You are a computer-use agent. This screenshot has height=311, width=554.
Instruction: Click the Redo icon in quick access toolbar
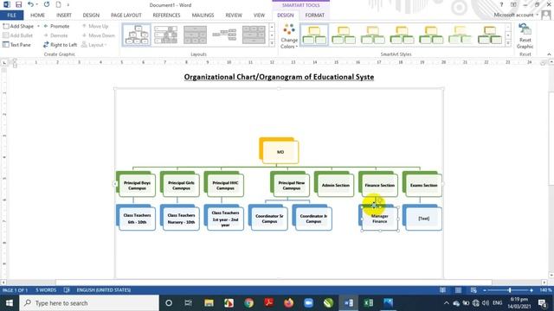click(47, 4)
